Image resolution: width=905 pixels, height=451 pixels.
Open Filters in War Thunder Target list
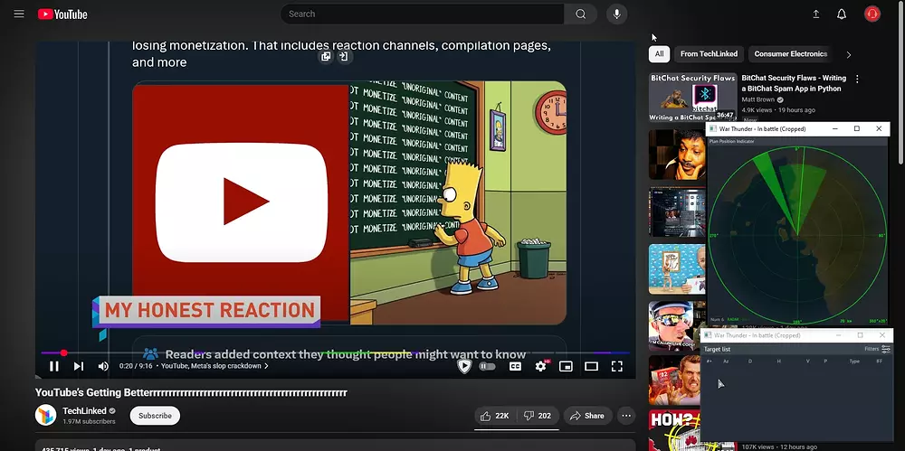877,349
